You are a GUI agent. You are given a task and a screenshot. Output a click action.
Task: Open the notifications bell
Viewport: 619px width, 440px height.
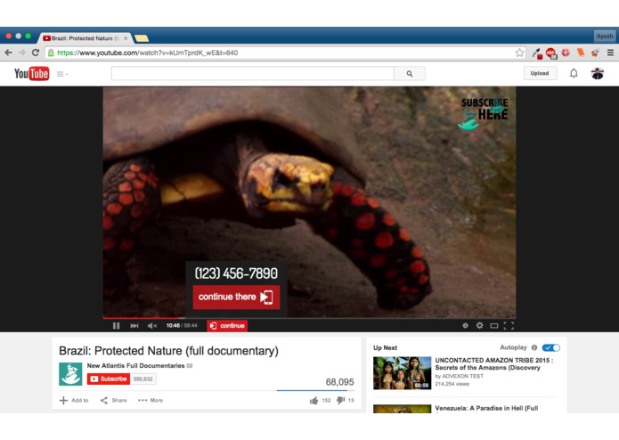[x=574, y=73]
